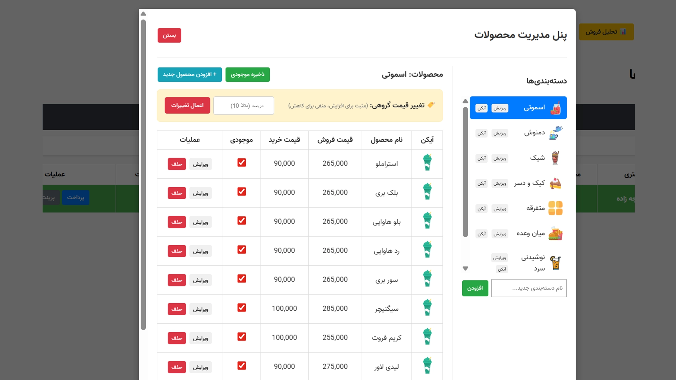This screenshot has width=676, height=380.
Task: Apply bulk price change via اعمال تغییرات
Action: tap(187, 105)
